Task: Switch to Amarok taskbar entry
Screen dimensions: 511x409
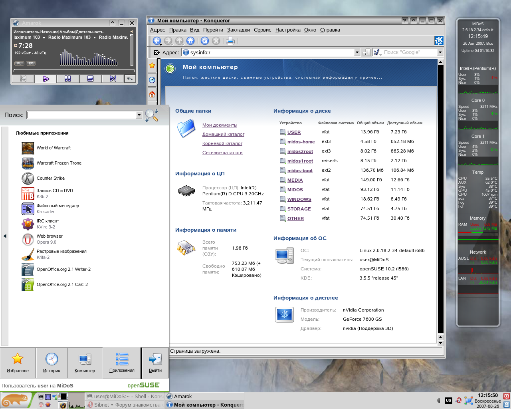Action: coord(204,396)
